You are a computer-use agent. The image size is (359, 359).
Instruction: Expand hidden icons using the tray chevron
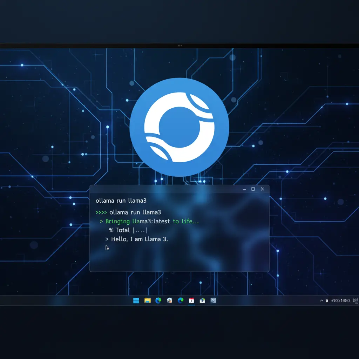pyautogui.click(x=321, y=300)
